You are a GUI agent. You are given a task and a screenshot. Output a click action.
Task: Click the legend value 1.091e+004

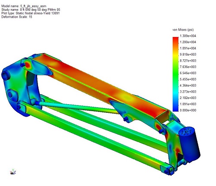(x=188, y=48)
